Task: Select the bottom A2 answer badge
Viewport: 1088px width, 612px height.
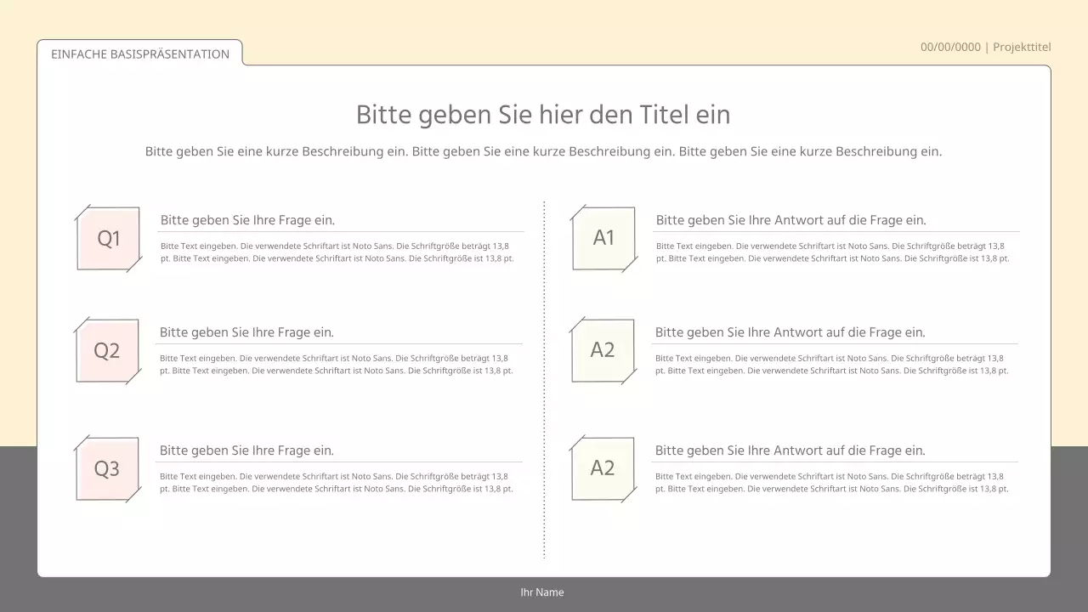Action: 603,469
